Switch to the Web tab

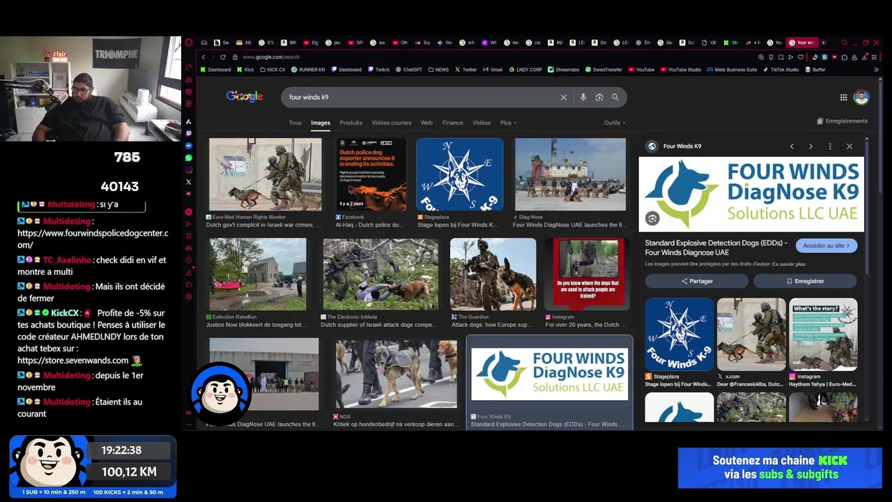coord(426,123)
